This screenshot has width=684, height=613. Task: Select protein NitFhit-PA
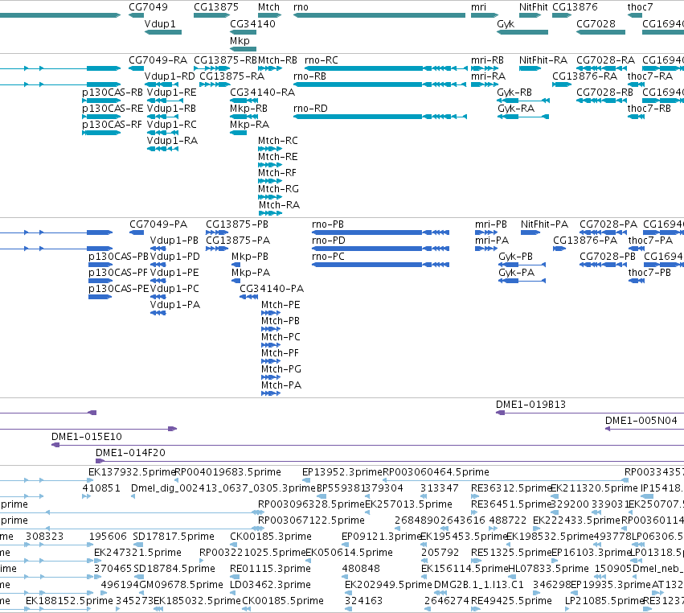(544, 224)
